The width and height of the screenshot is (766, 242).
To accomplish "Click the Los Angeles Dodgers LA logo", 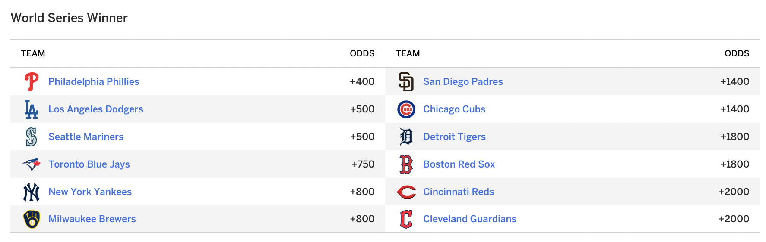I will (32, 109).
